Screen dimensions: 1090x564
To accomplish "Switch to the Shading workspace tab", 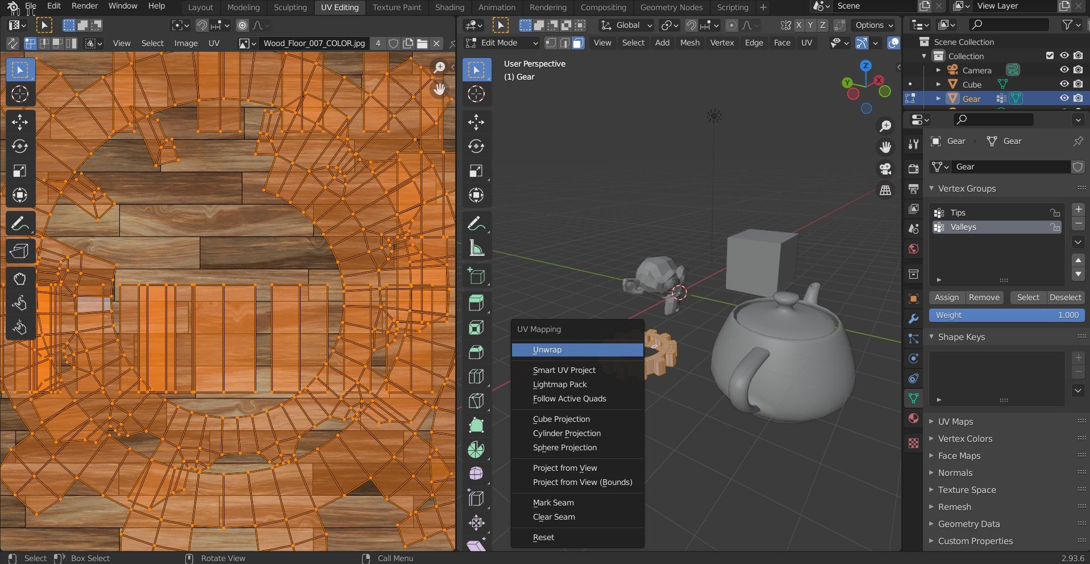I will pos(450,7).
